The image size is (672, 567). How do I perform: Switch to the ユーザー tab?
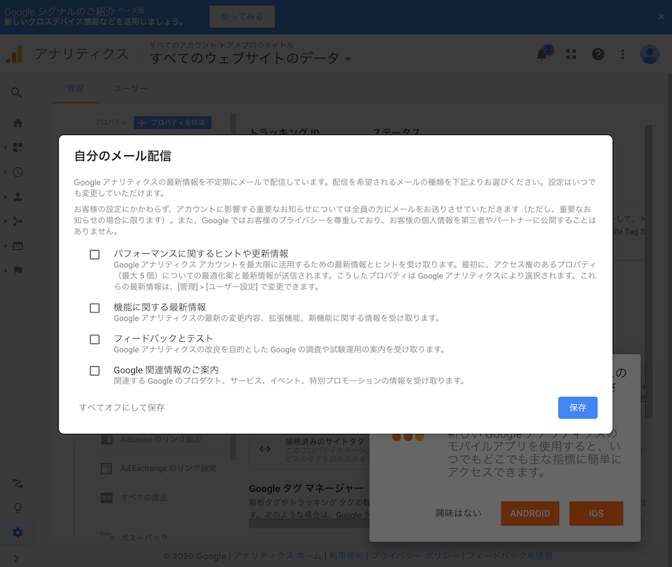[x=130, y=89]
